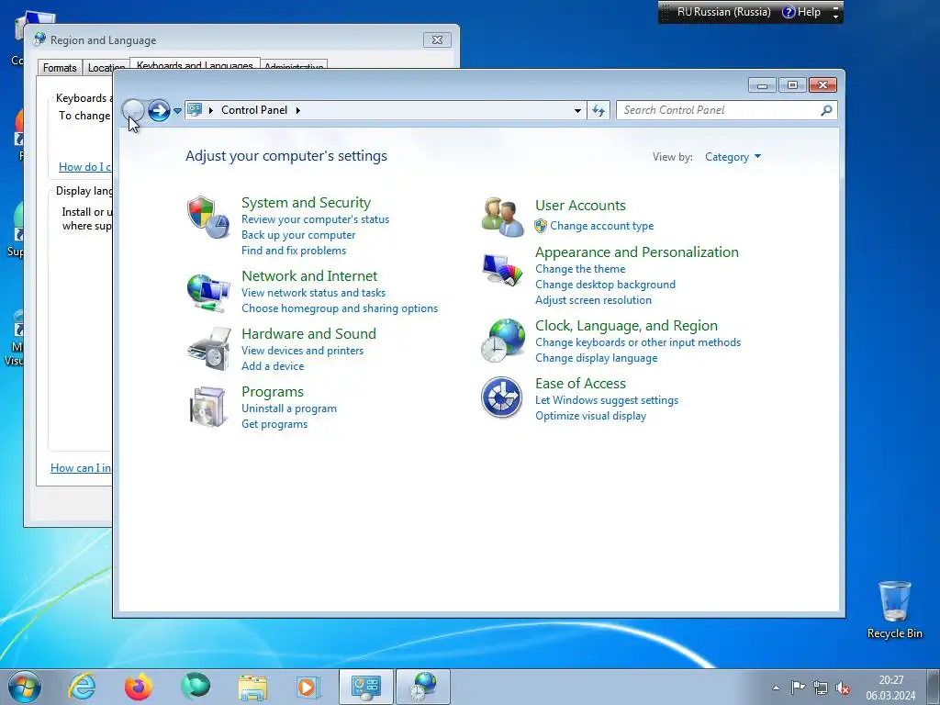
Task: Switch to the Administrative tab
Action: pos(294,66)
